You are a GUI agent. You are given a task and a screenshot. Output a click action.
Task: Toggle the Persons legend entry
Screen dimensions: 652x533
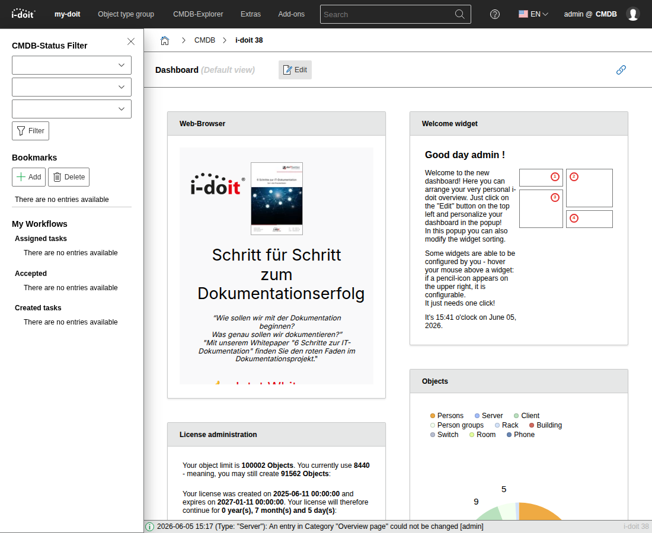coord(446,415)
